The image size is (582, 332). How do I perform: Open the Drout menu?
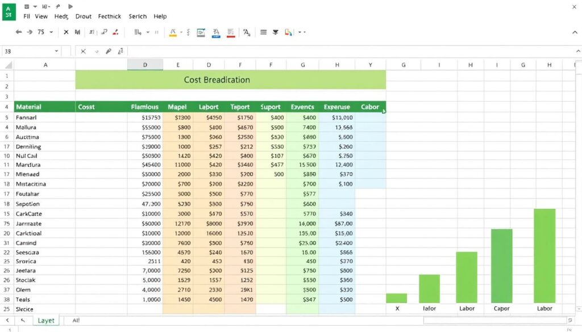coord(84,16)
